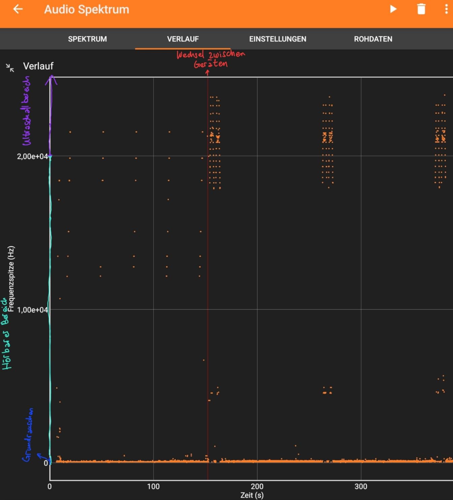This screenshot has width=453, height=500.
Task: Click the 2,00e+04 y-axis value
Action: pos(32,156)
